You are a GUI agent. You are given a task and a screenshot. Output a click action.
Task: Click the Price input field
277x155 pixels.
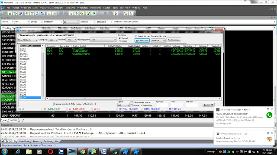pos(177,105)
